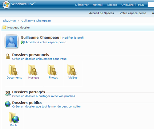Go to Démarrer in the top bar
Viewport: 154px width, 129px height.
pos(82,5)
